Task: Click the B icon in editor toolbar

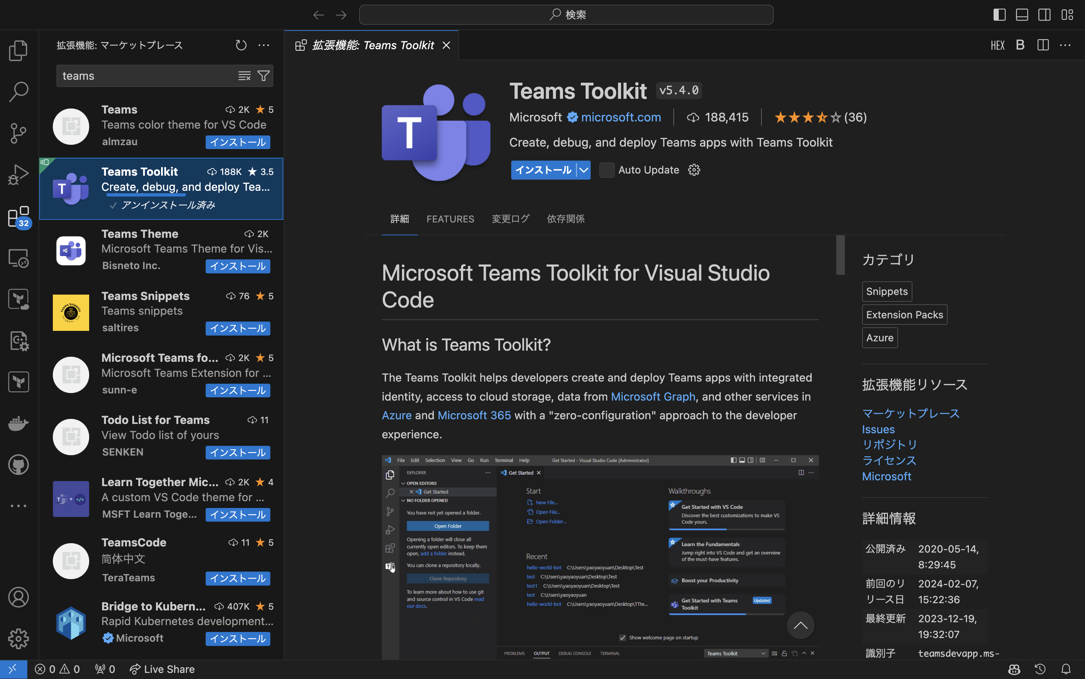Action: tap(1020, 45)
